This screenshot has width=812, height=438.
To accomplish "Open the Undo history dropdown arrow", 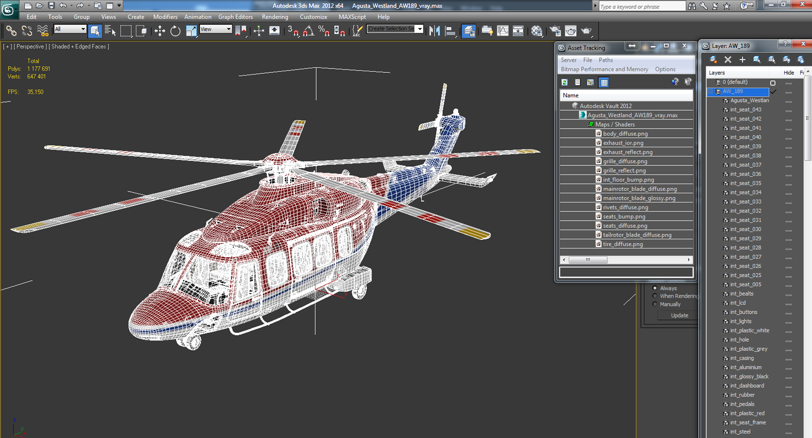I will point(71,5).
